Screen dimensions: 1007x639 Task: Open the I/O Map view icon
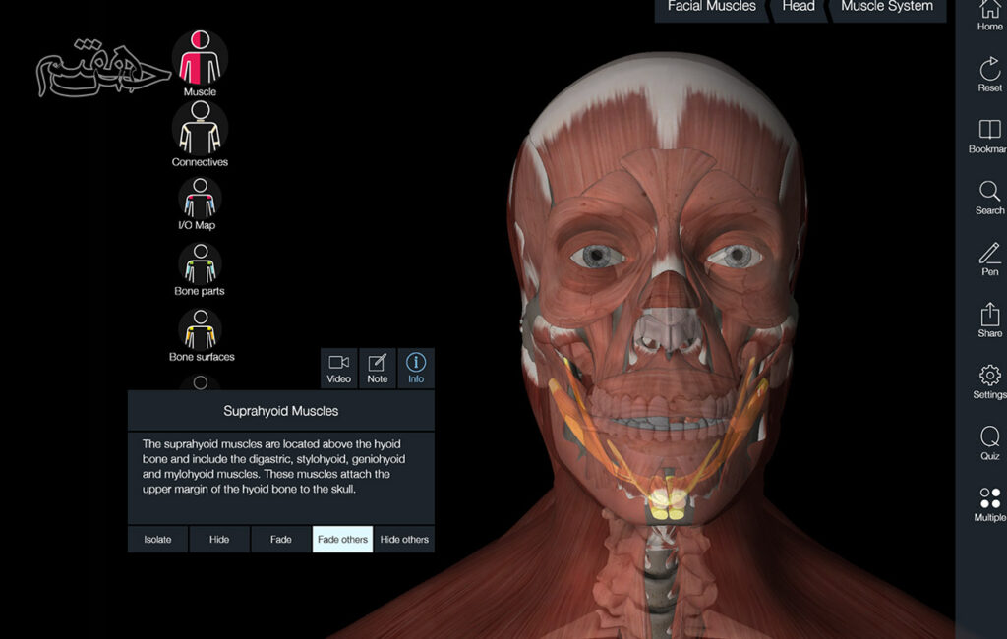pos(200,198)
